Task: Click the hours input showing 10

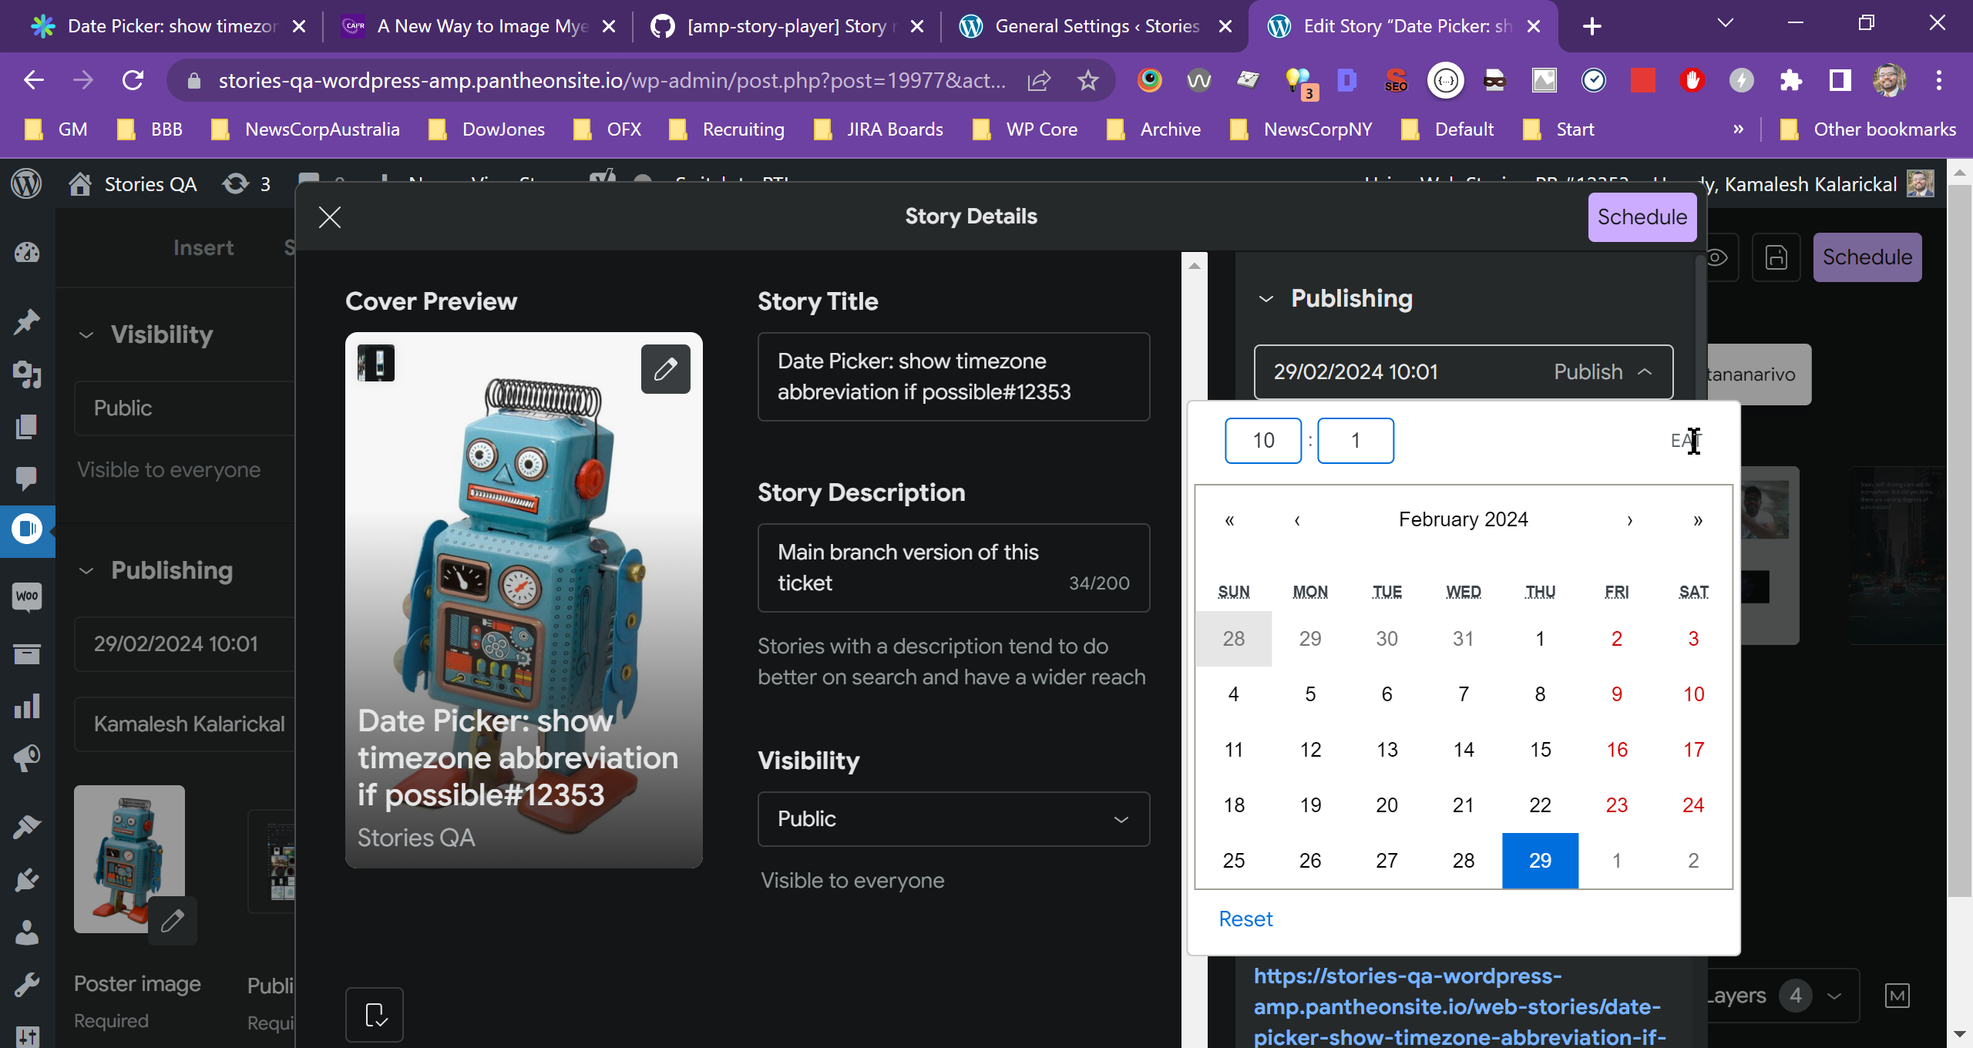Action: pyautogui.click(x=1263, y=441)
